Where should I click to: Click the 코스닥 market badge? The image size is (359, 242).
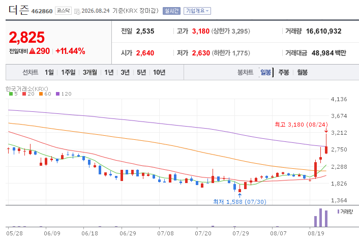pyautogui.click(x=63, y=11)
